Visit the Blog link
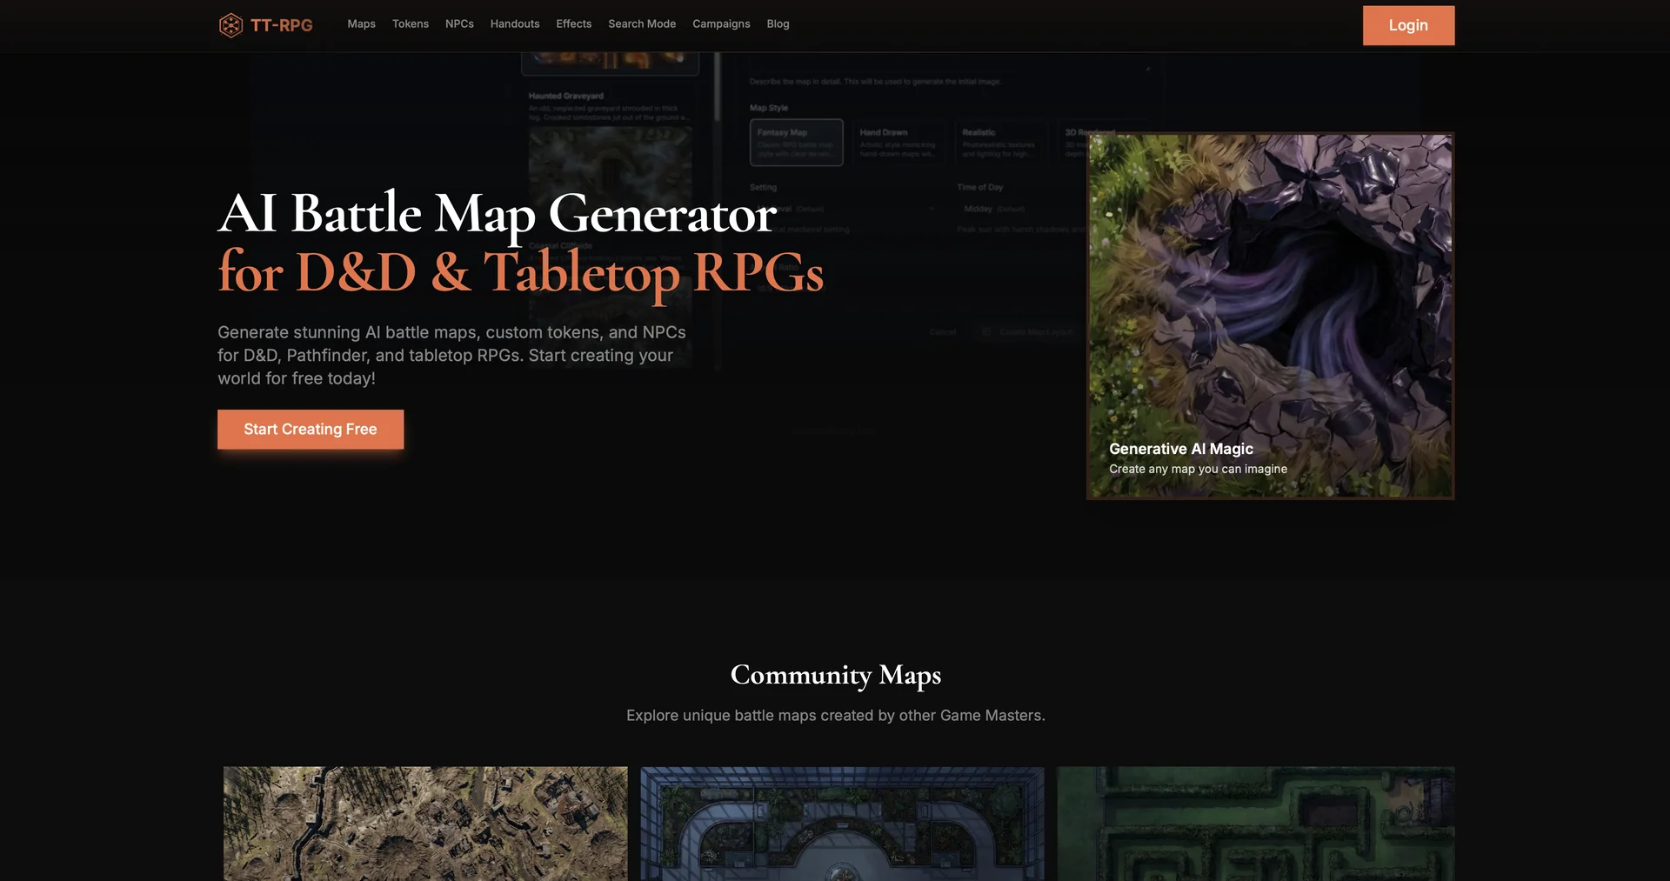1670x881 pixels. (778, 24)
